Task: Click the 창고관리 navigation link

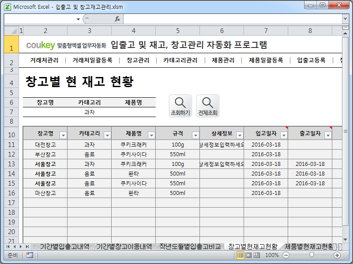Action: point(138,60)
